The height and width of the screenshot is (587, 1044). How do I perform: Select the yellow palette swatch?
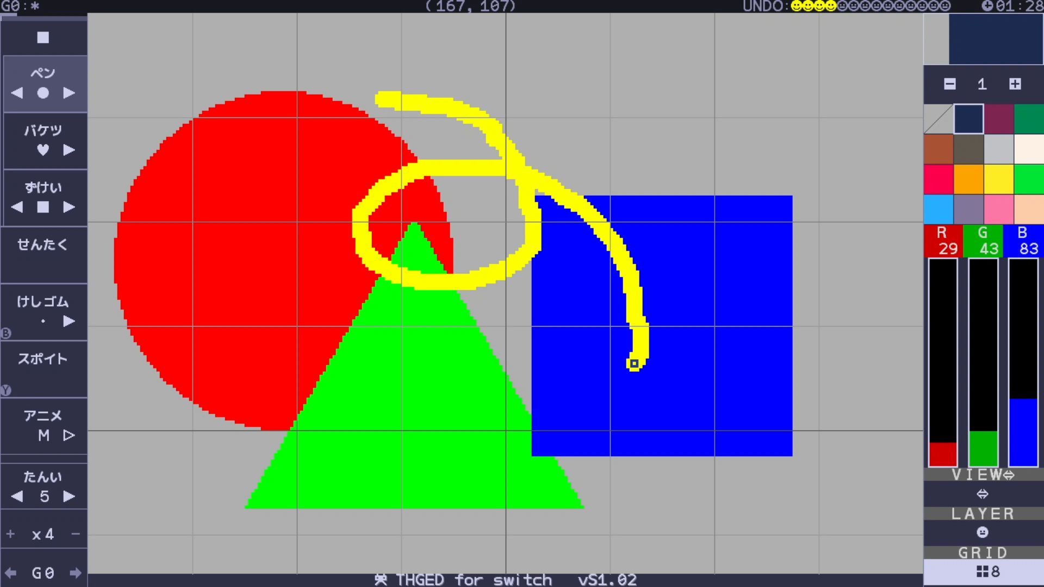[x=999, y=179]
